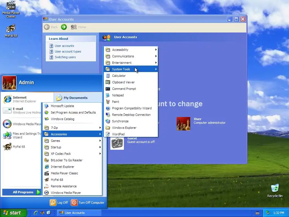Click Home in User Accounts toolbar
The height and width of the screenshot is (217, 289).
click(78, 27)
